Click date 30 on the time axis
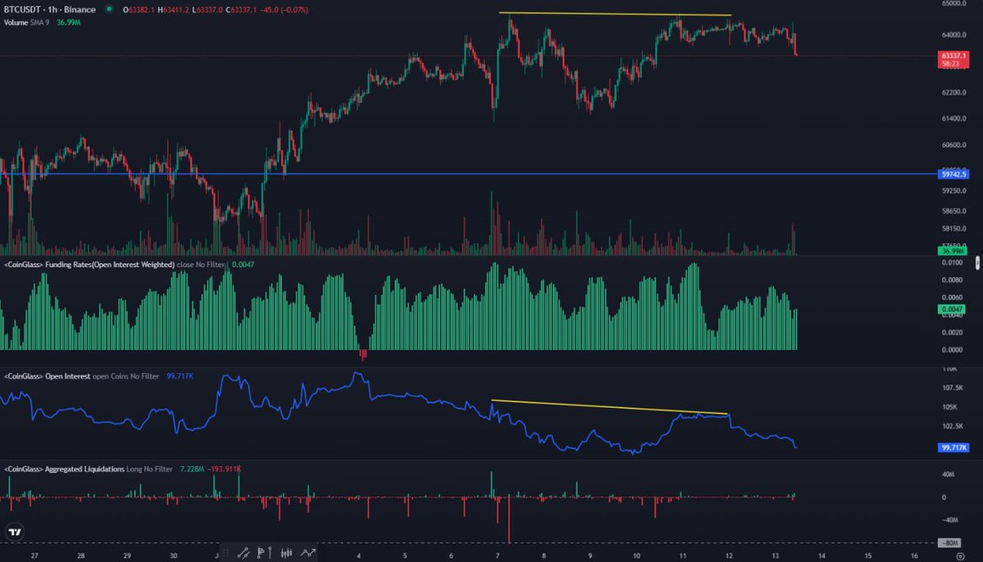 (173, 555)
